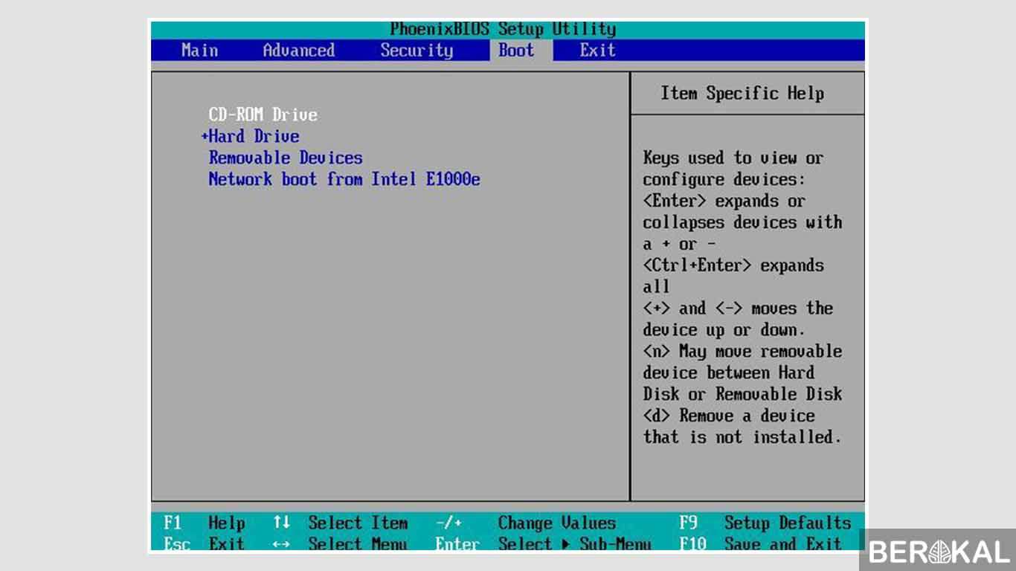Click the F9 Setup Defaults hint
1016x571 pixels.
[x=765, y=523]
